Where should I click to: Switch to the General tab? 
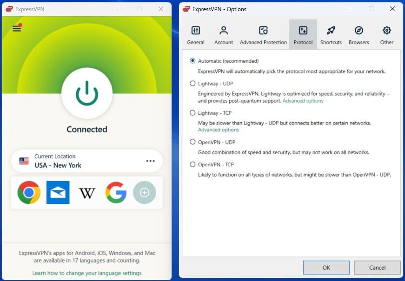click(196, 35)
